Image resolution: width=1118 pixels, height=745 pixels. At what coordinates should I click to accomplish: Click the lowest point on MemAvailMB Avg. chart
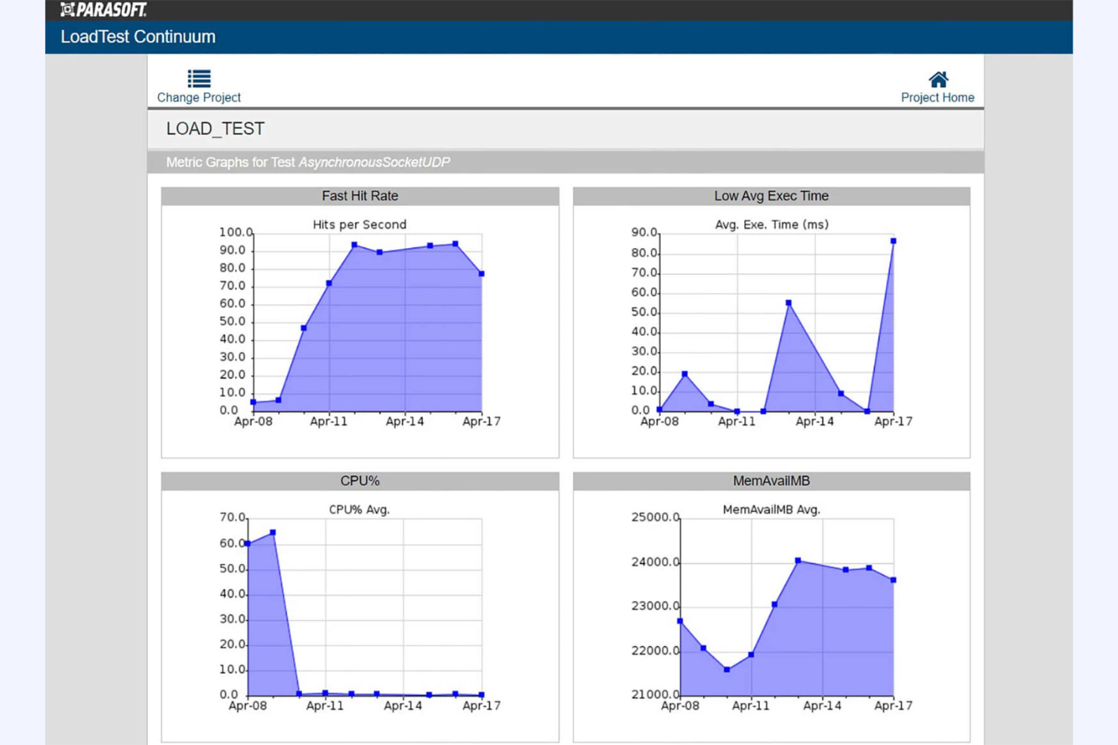point(727,668)
